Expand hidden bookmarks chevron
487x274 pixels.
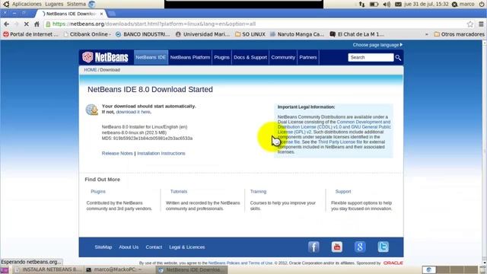pos(426,34)
